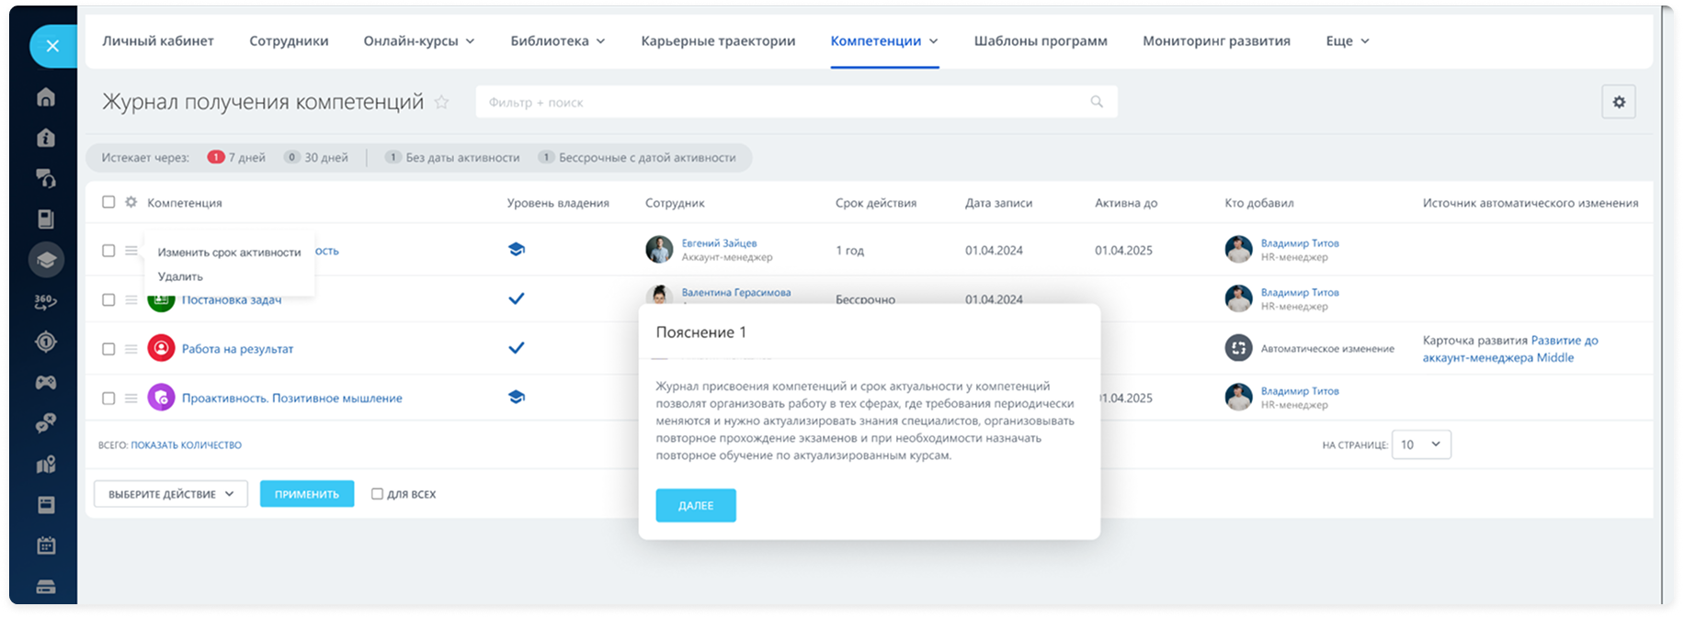1684x618 pixels.
Task: Open the window panel icon above calendar in sidebar
Action: (46, 505)
